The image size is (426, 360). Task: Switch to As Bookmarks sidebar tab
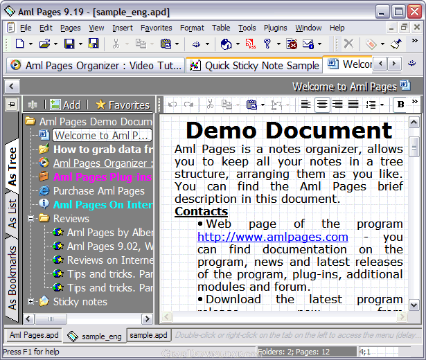click(12, 278)
